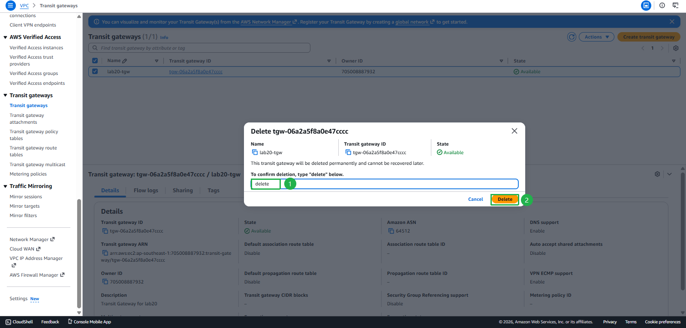Sort by State column arrow
The height and width of the screenshot is (328, 686).
pos(674,61)
